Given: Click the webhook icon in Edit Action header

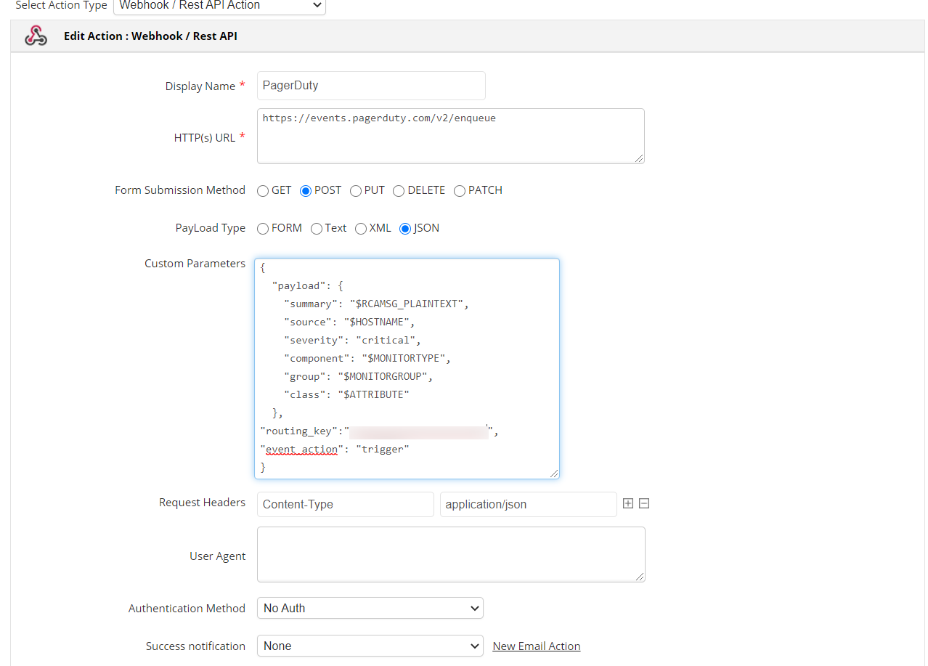Looking at the screenshot, I should (36, 36).
